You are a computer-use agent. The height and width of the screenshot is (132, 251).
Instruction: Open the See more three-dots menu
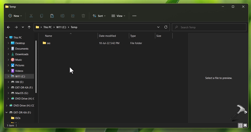134,16
